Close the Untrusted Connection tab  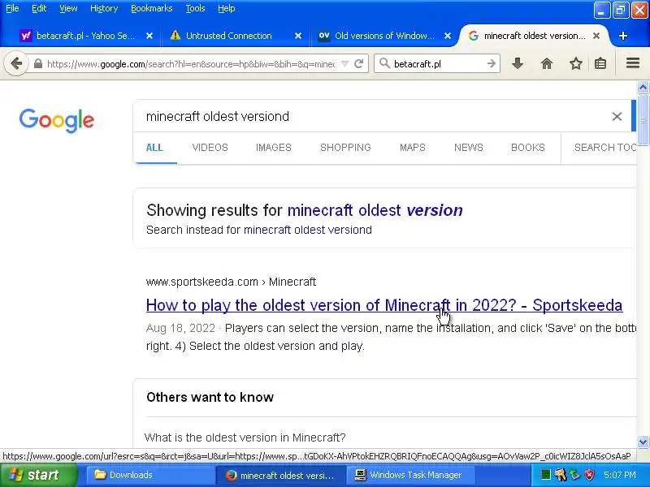click(x=298, y=36)
